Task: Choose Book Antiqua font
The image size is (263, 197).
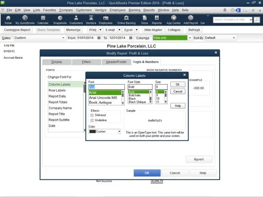Action: pos(100,102)
